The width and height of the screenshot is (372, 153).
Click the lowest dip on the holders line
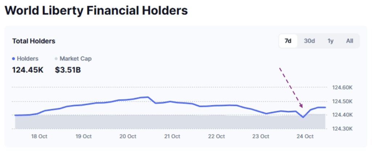tap(303, 117)
